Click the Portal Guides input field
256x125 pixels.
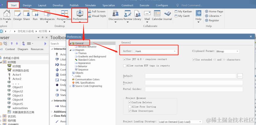click(194, 89)
